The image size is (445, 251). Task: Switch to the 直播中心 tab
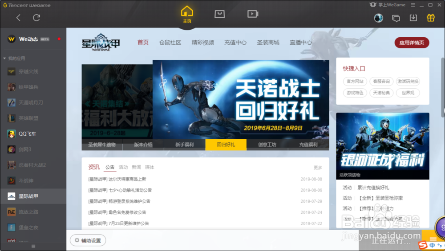300,43
